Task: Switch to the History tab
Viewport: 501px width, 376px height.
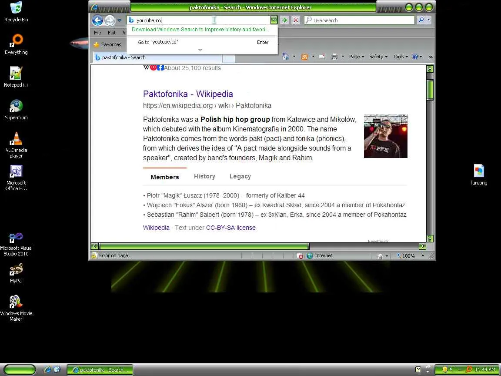Action: pyautogui.click(x=204, y=176)
